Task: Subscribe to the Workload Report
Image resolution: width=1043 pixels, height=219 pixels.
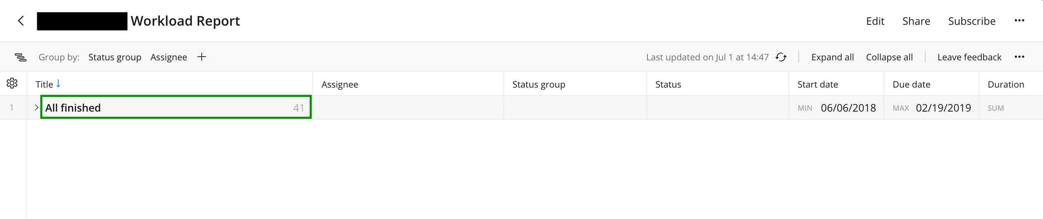Action: [972, 21]
